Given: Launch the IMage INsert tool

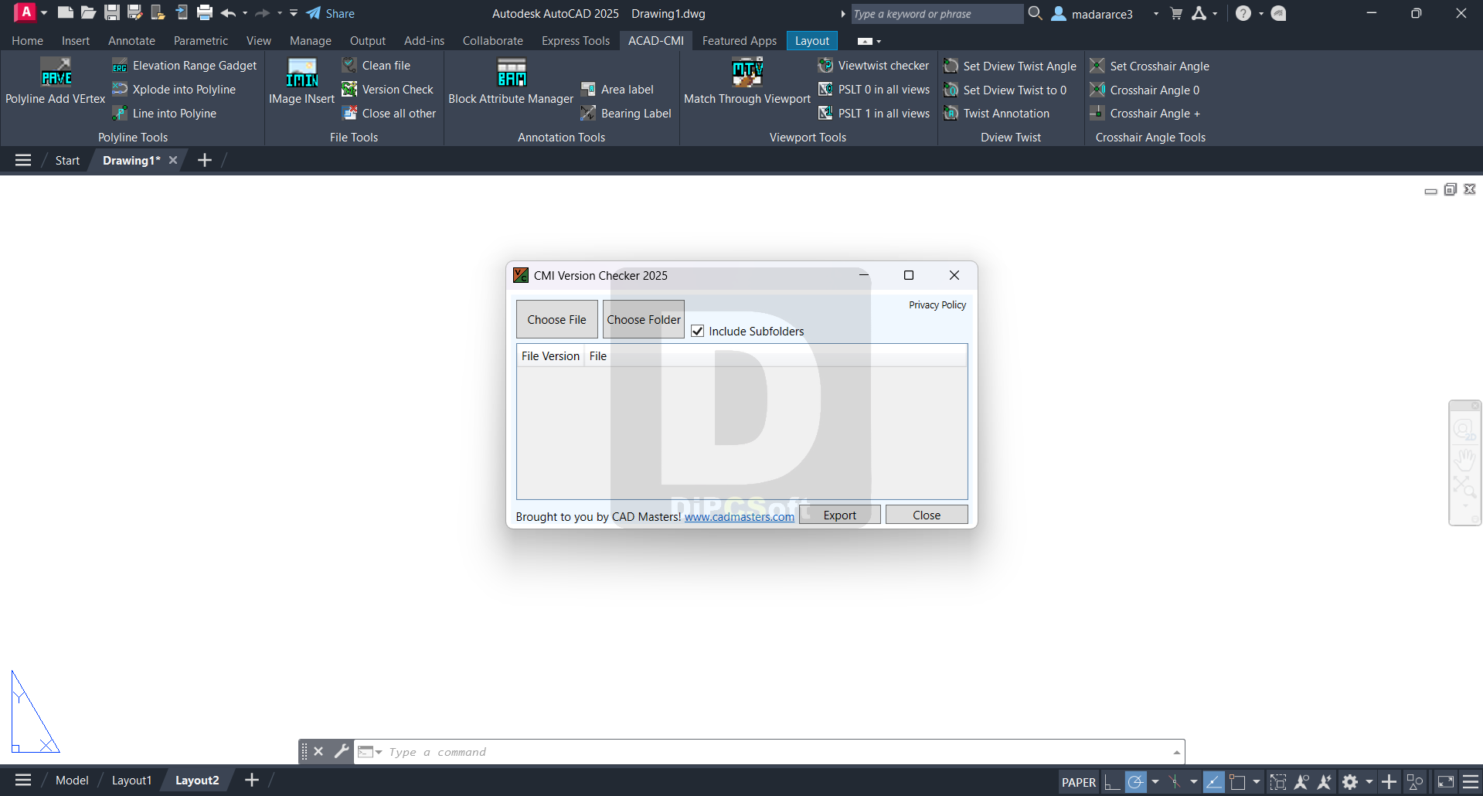Looking at the screenshot, I should click(x=301, y=81).
